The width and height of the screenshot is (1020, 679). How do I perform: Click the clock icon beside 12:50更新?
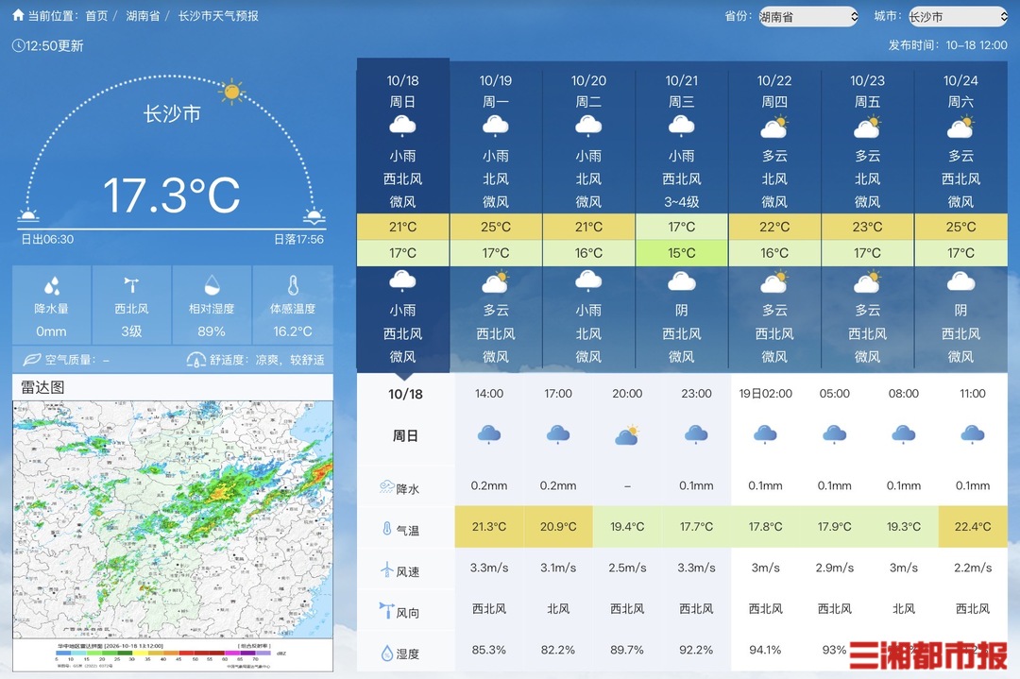point(18,45)
